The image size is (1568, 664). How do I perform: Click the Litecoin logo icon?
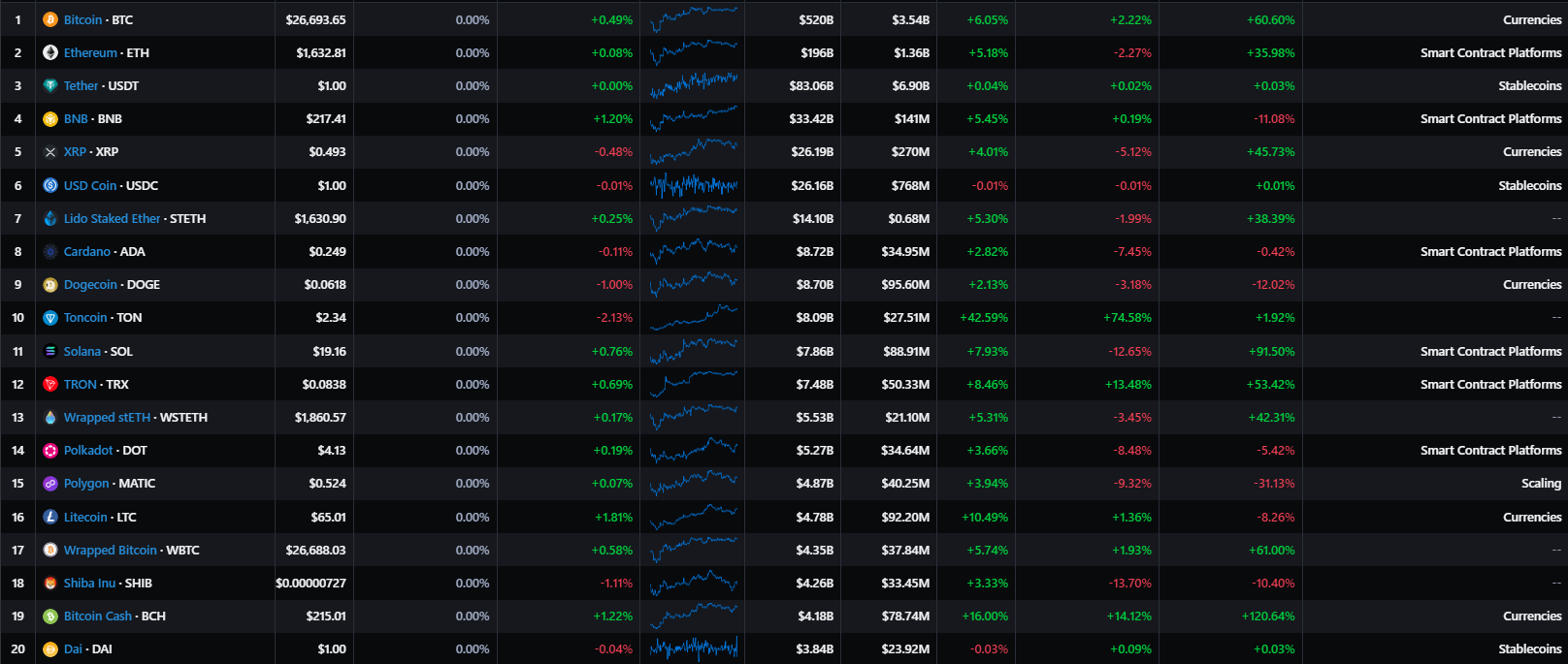(x=50, y=517)
